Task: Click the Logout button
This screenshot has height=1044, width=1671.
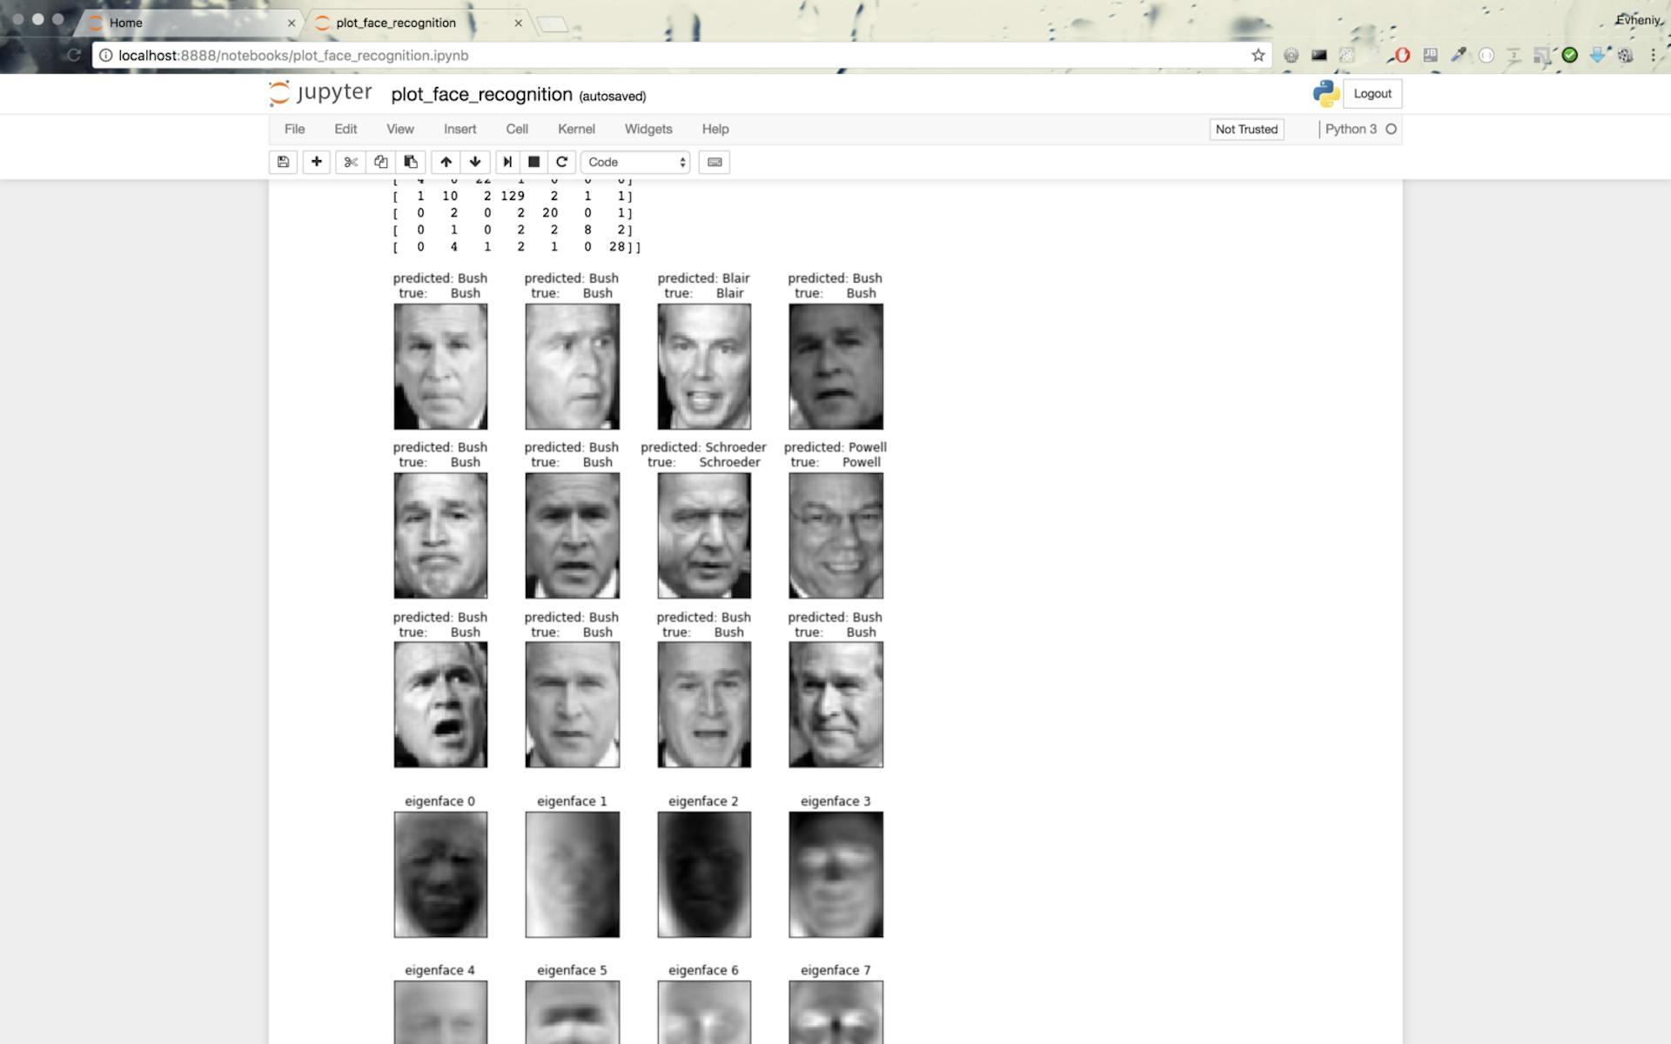Action: pyautogui.click(x=1372, y=94)
